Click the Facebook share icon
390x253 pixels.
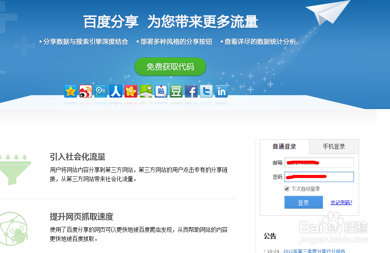pyautogui.click(x=191, y=91)
